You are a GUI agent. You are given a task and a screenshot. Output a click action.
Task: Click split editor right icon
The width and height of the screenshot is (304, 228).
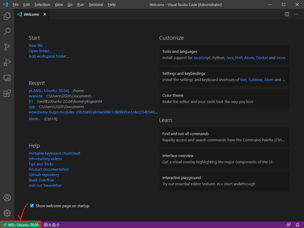287,14
